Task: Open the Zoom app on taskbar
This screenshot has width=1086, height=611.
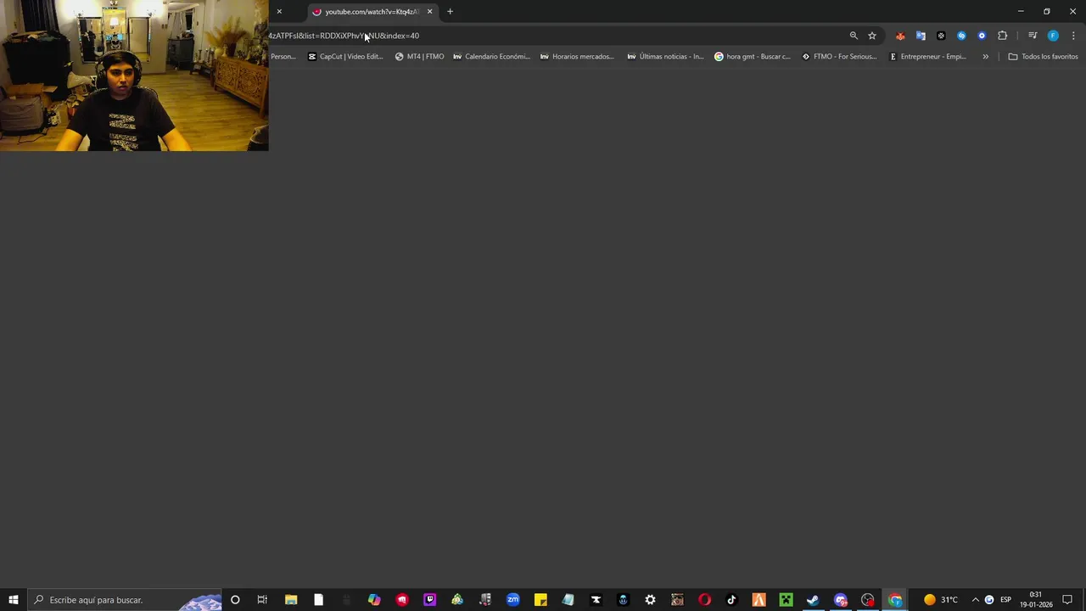Action: (512, 600)
